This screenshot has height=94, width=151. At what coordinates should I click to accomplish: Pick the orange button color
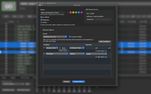coord(73,13)
